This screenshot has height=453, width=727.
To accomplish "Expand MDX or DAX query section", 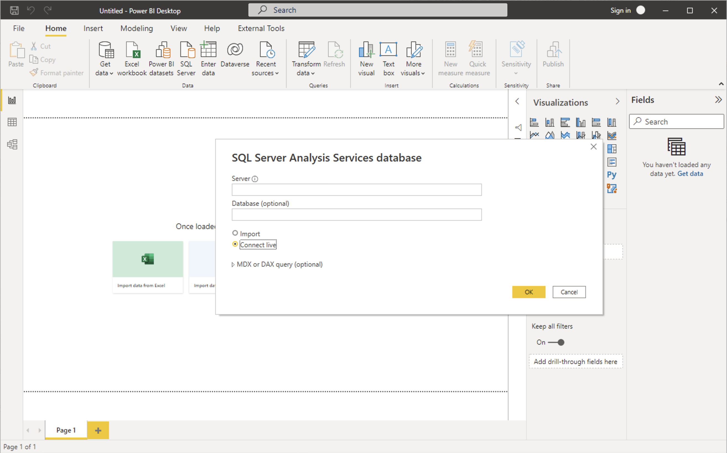I will (233, 264).
